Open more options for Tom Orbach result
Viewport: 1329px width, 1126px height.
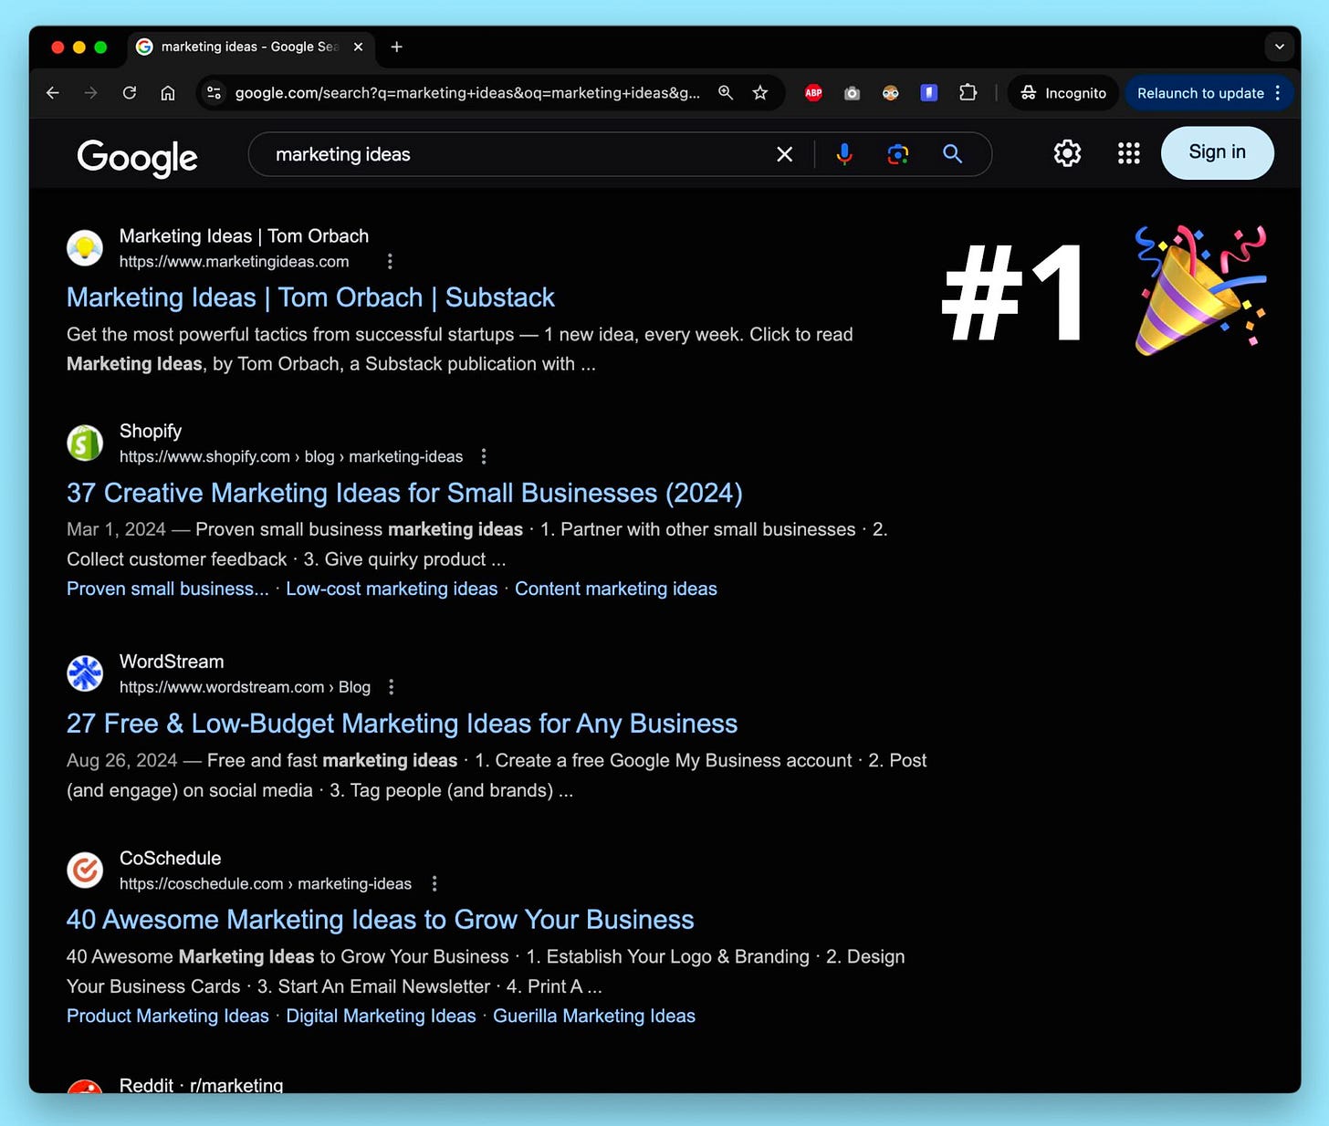[x=390, y=262]
